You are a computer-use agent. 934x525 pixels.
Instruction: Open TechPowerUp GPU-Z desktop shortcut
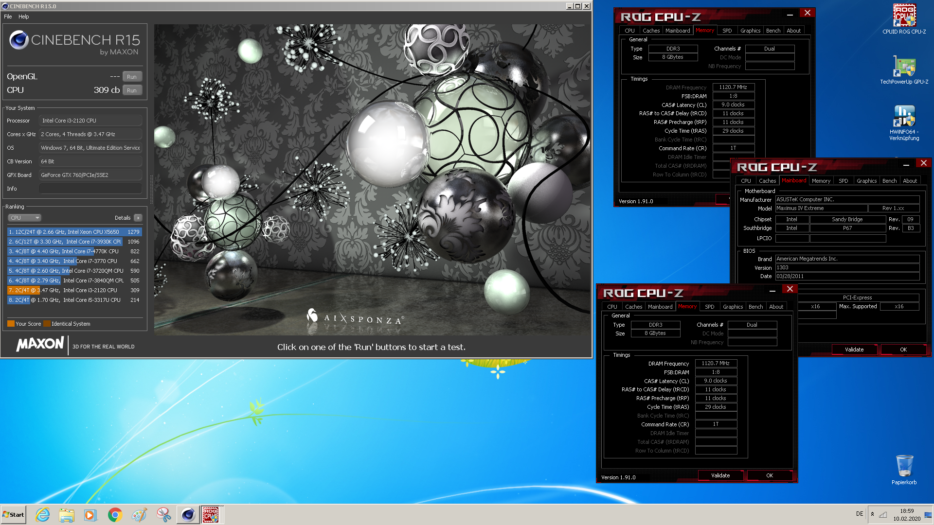point(904,70)
